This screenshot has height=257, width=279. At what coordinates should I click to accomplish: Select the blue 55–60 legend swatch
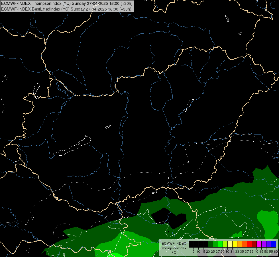274,244
